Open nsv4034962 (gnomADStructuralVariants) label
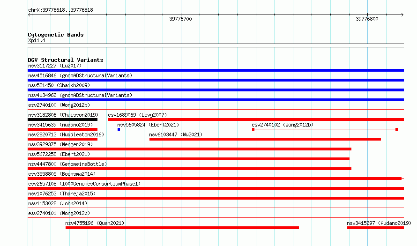 pyautogui.click(x=80, y=95)
